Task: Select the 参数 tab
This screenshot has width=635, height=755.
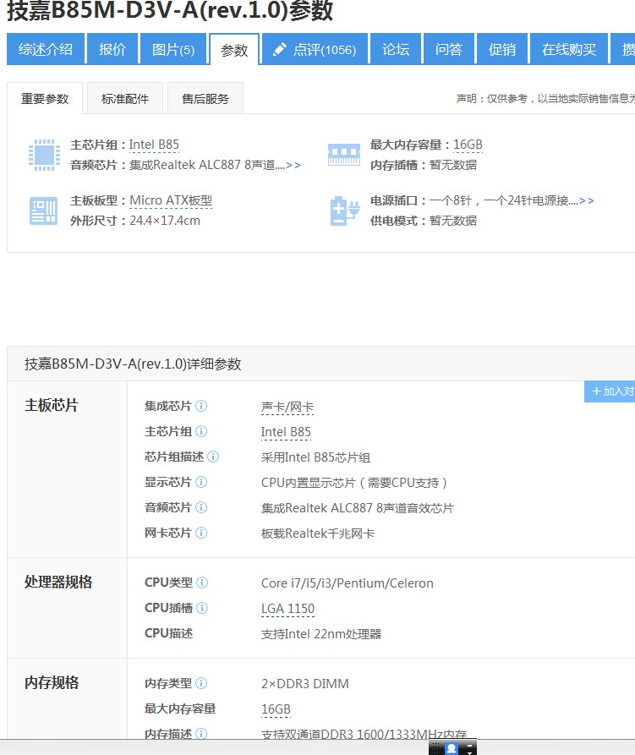Action: [234, 50]
